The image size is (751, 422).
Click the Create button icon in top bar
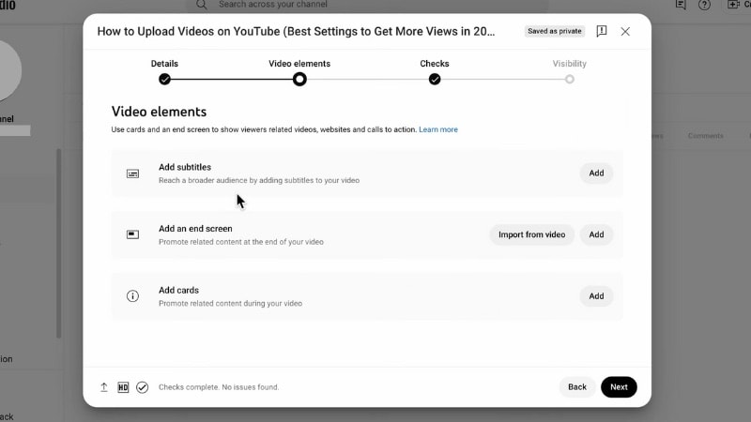(733, 5)
